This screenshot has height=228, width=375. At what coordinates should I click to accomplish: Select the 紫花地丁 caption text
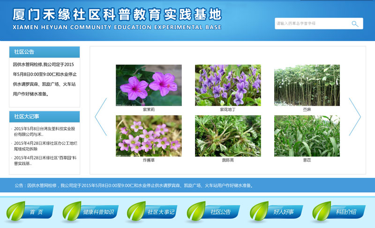pyautogui.click(x=228, y=109)
